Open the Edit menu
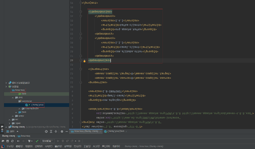The width and height of the screenshot is (255, 149). (x=19, y=146)
